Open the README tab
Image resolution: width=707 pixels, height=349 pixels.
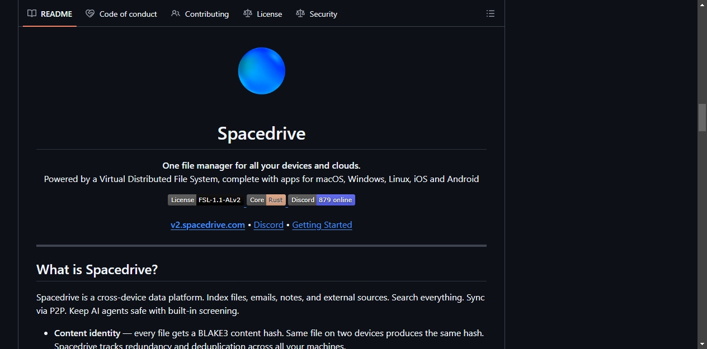[50, 14]
